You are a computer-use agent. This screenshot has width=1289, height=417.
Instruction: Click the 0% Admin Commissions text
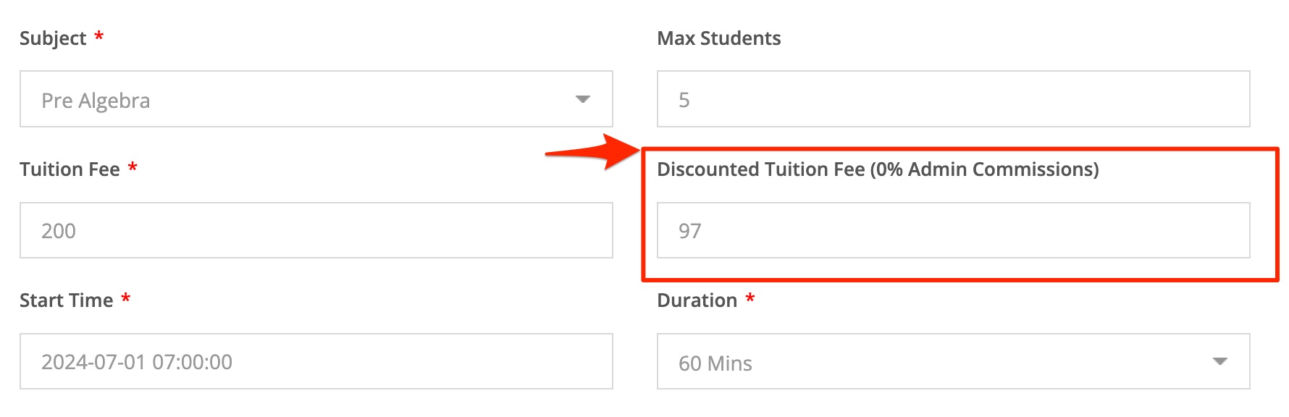click(x=985, y=169)
